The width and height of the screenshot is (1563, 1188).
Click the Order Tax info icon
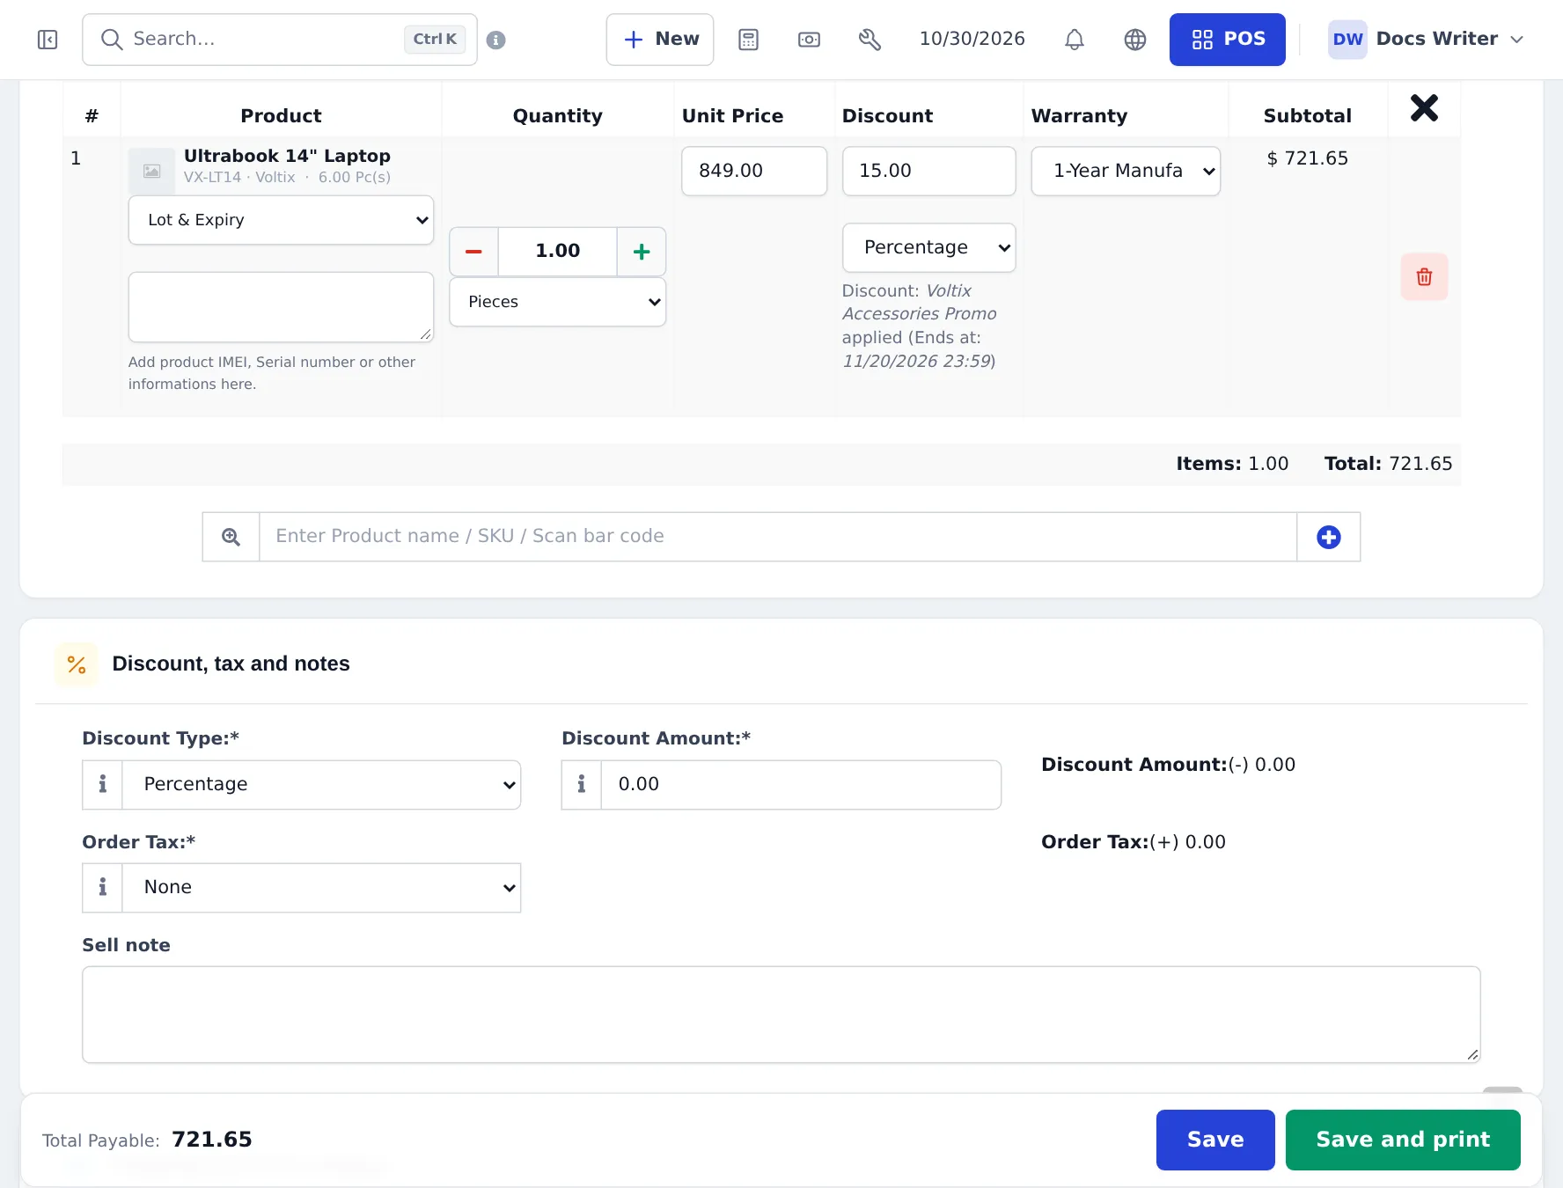click(x=102, y=888)
